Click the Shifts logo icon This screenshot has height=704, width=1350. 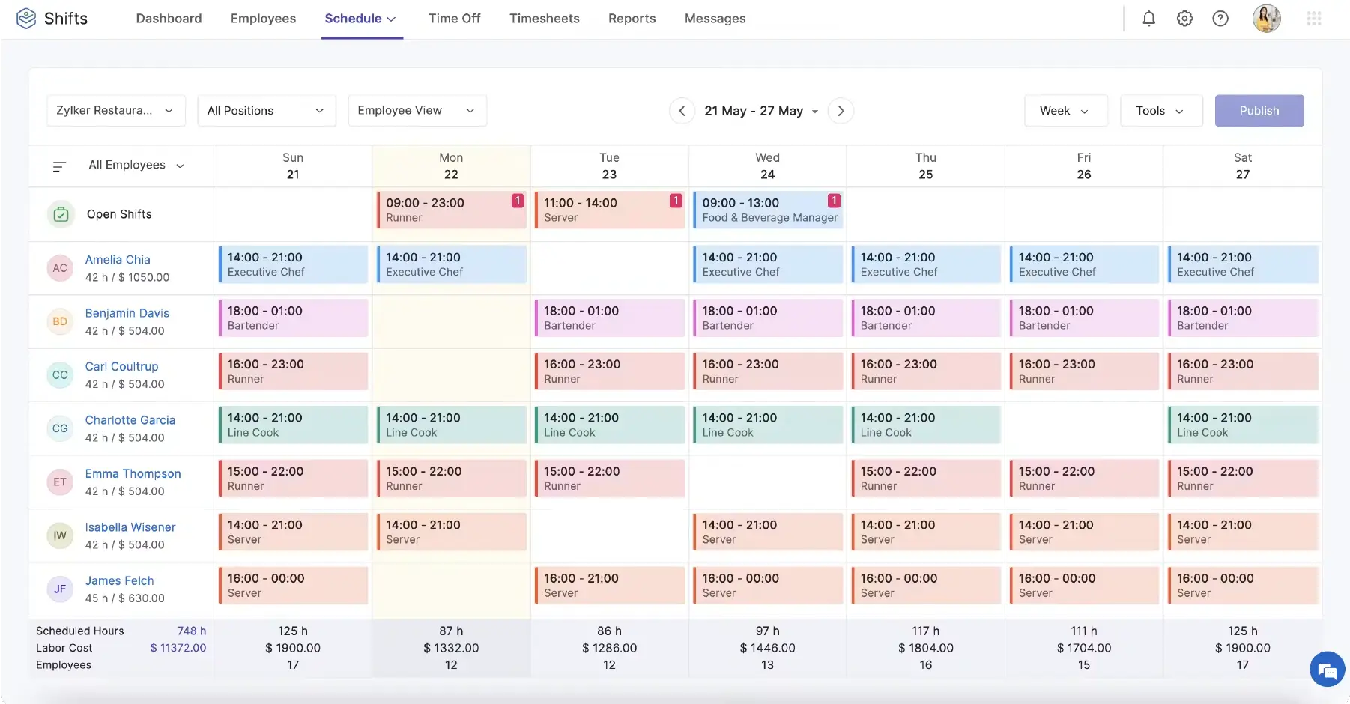[26, 19]
